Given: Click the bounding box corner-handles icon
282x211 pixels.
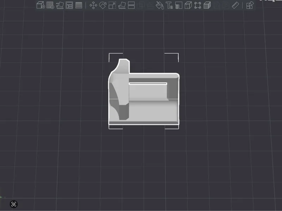Looking at the screenshot, I should point(198,5).
